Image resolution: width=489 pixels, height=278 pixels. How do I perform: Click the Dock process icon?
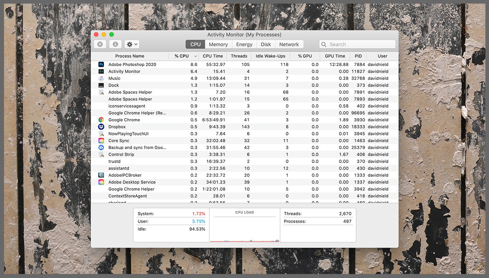[x=101, y=85]
